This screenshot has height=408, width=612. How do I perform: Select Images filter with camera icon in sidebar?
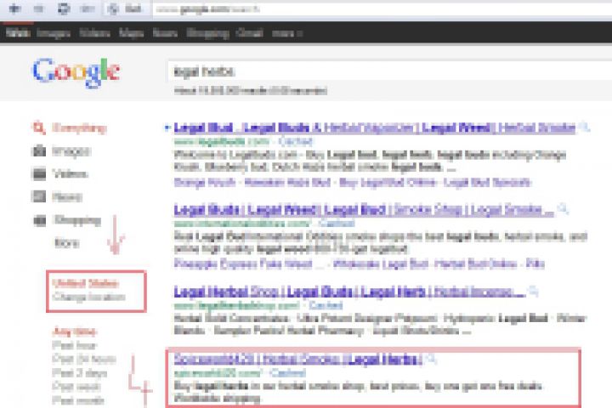(61, 150)
